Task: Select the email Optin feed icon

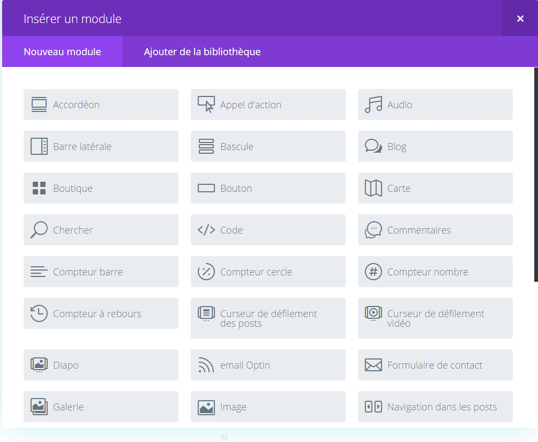Action: point(206,365)
